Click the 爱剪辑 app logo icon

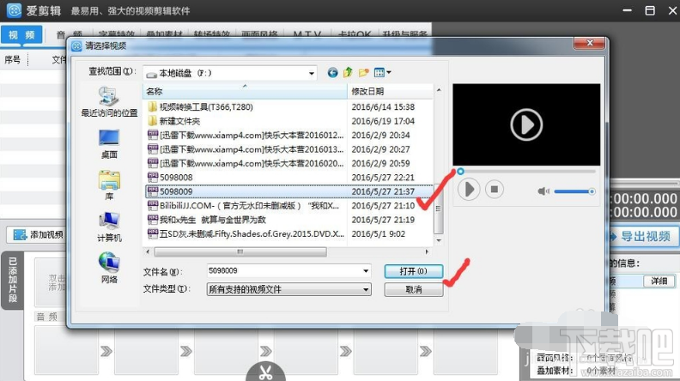coord(14,10)
